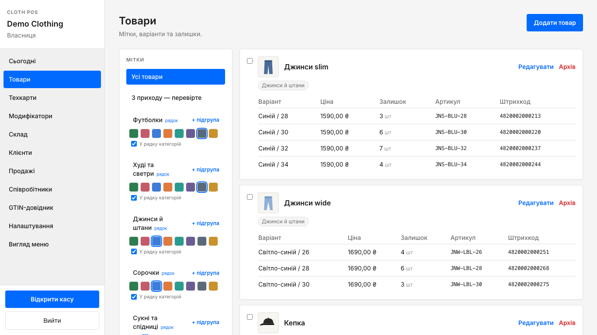Pick the gold swatch for Худі та светри
Image resolution: width=597 pixels, height=335 pixels.
coord(213,187)
